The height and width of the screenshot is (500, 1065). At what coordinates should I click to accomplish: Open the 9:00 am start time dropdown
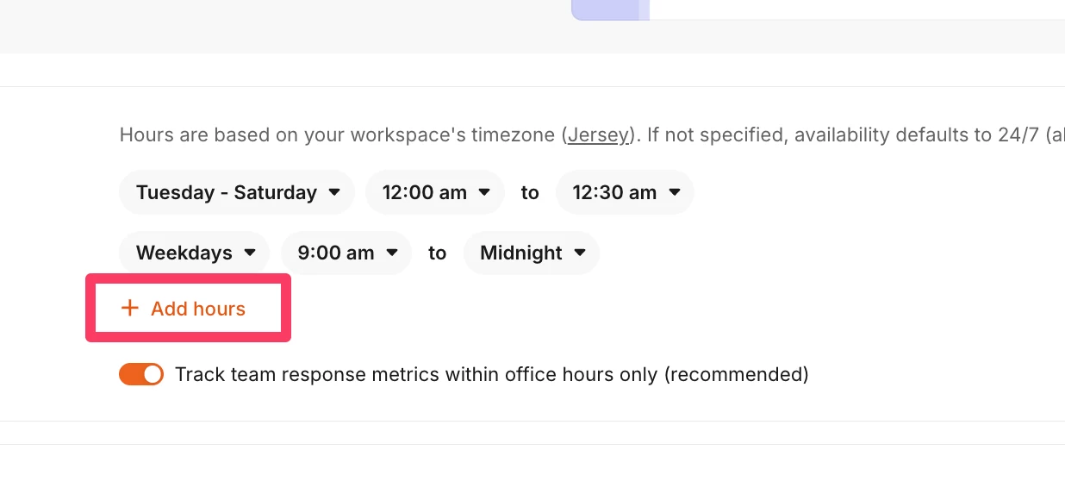(346, 253)
